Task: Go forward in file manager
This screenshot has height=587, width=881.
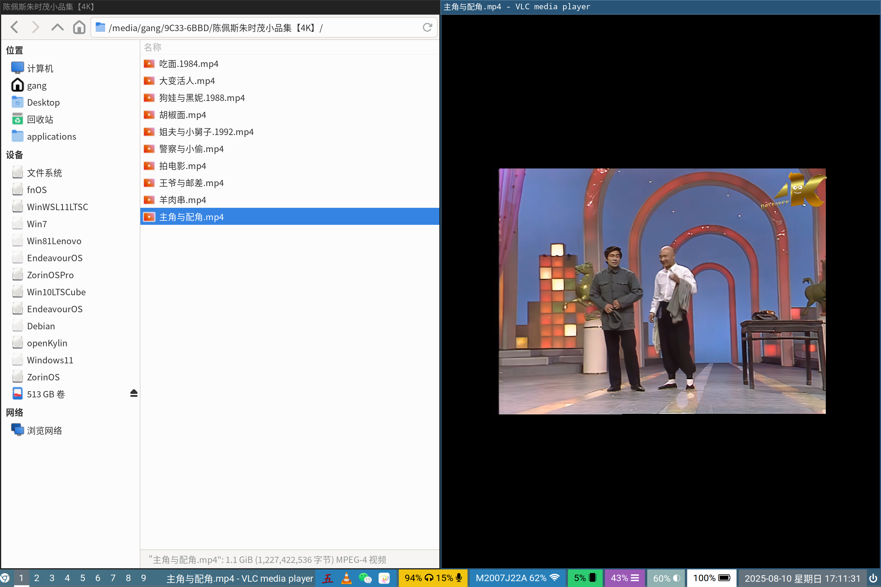Action: (36, 27)
